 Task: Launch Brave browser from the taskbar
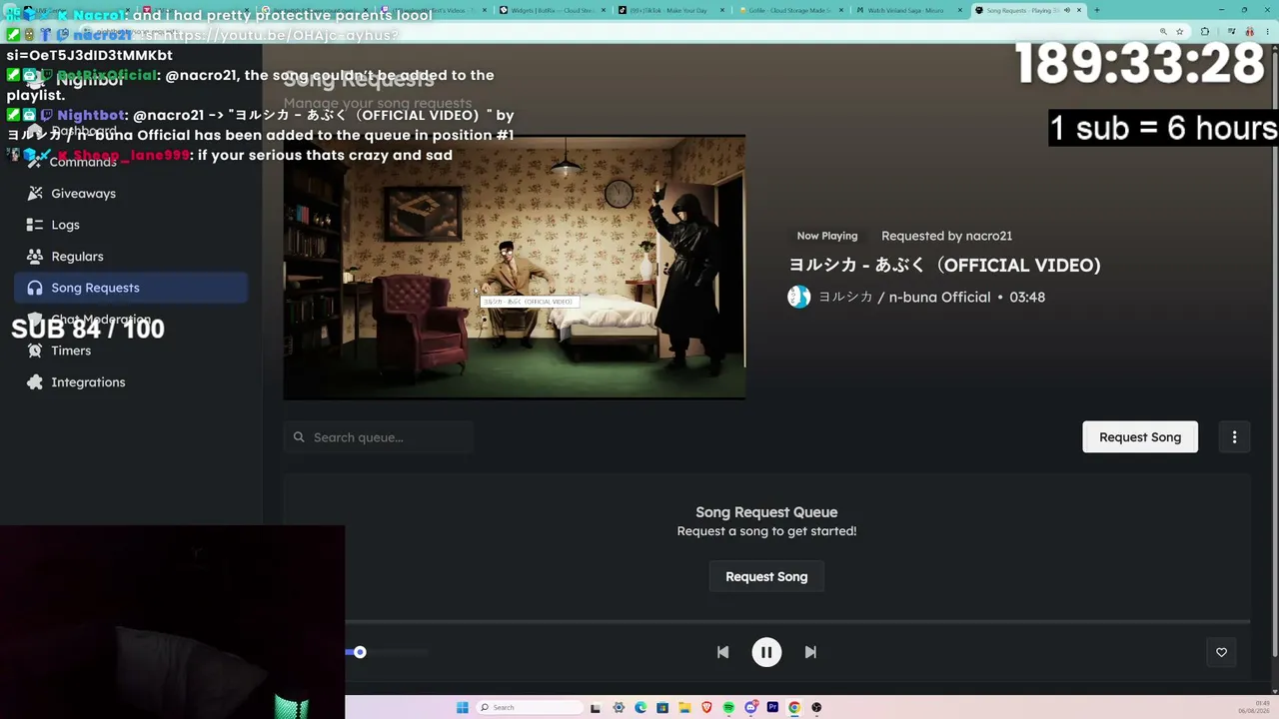pos(706,708)
